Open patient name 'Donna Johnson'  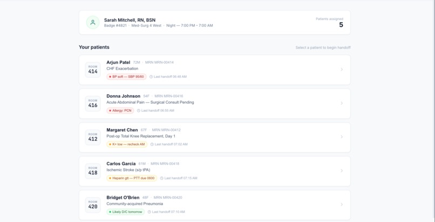tap(124, 96)
